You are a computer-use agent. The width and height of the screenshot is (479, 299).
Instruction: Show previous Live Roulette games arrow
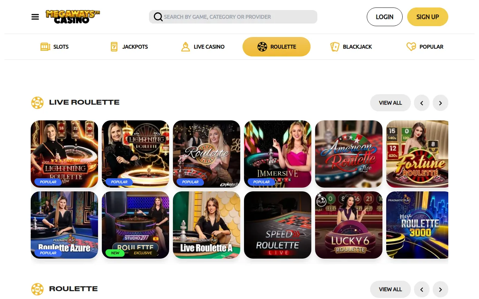point(422,103)
